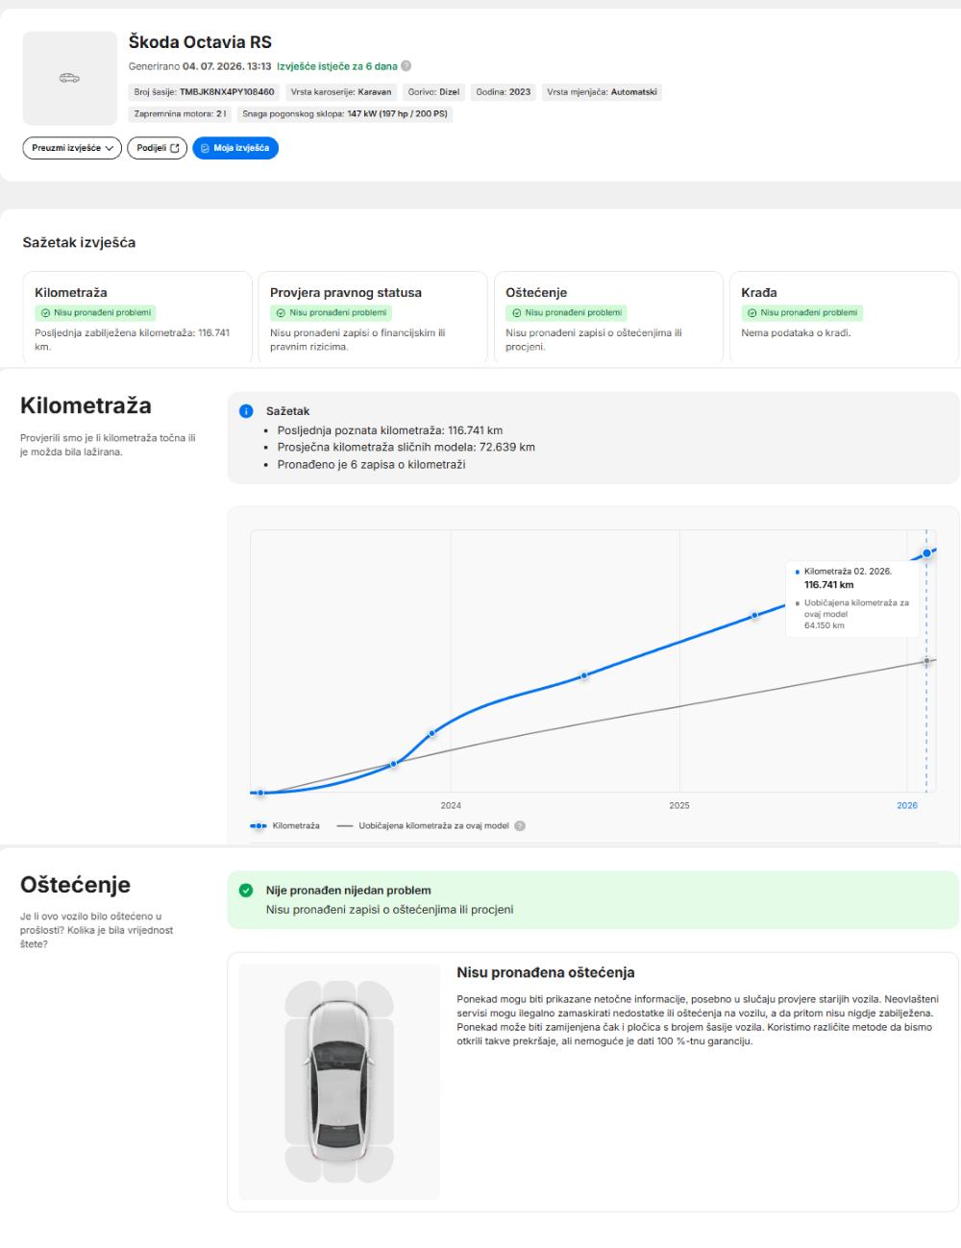Select the first mileage data point

point(259,793)
